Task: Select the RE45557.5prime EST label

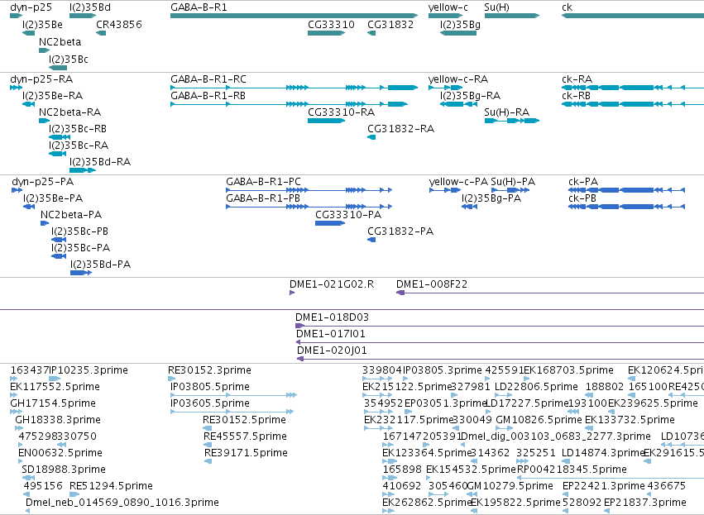Action: pos(245,437)
